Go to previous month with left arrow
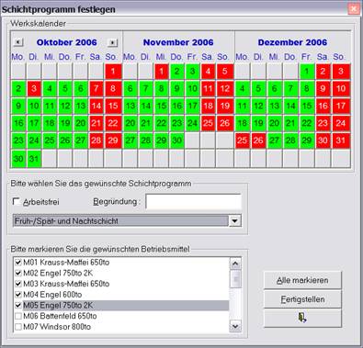 point(18,42)
